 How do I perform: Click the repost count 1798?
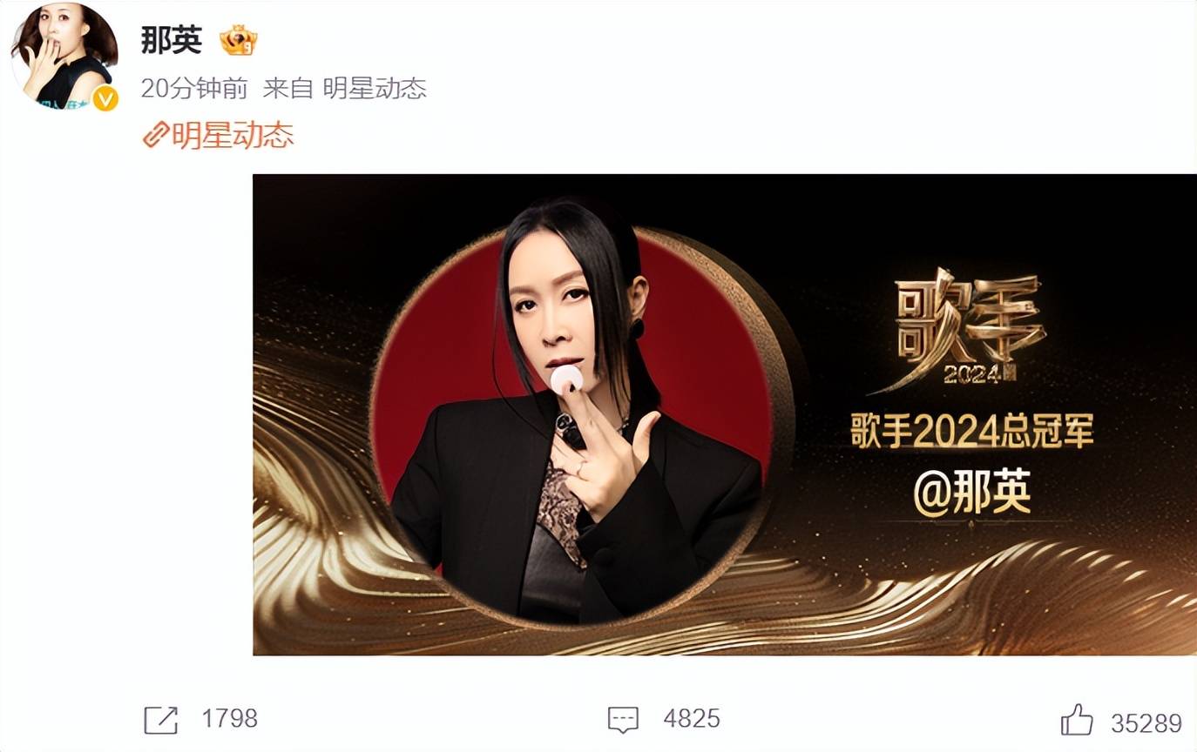pos(230,719)
